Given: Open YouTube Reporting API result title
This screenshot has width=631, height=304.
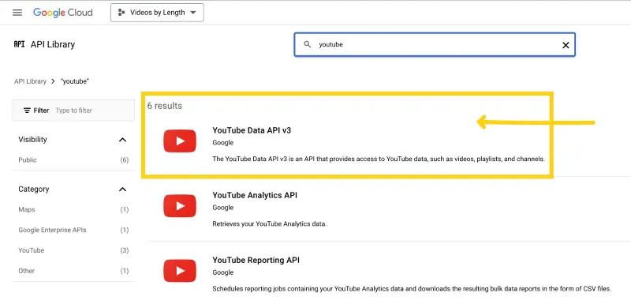Looking at the screenshot, I should click(256, 260).
